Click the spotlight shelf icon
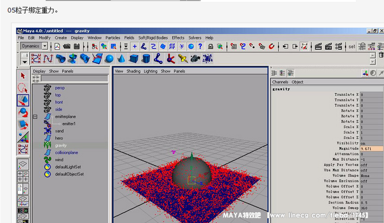Screen dimensions: 384x223 183,59
